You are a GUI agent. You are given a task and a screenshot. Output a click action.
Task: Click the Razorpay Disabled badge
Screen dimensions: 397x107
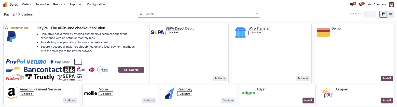pyautogui.click(x=185, y=94)
